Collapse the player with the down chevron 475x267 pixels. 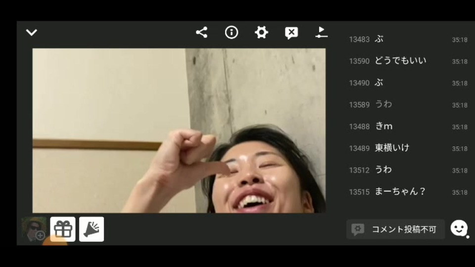[x=32, y=33]
